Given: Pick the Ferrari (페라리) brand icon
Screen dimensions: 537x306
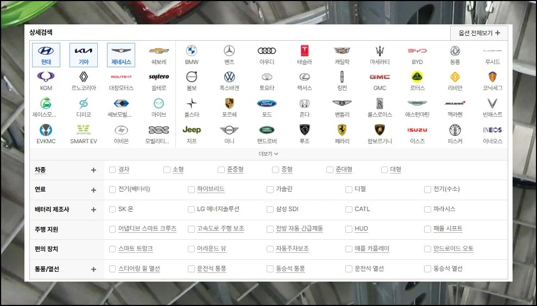Looking at the screenshot, I should coord(342,130).
